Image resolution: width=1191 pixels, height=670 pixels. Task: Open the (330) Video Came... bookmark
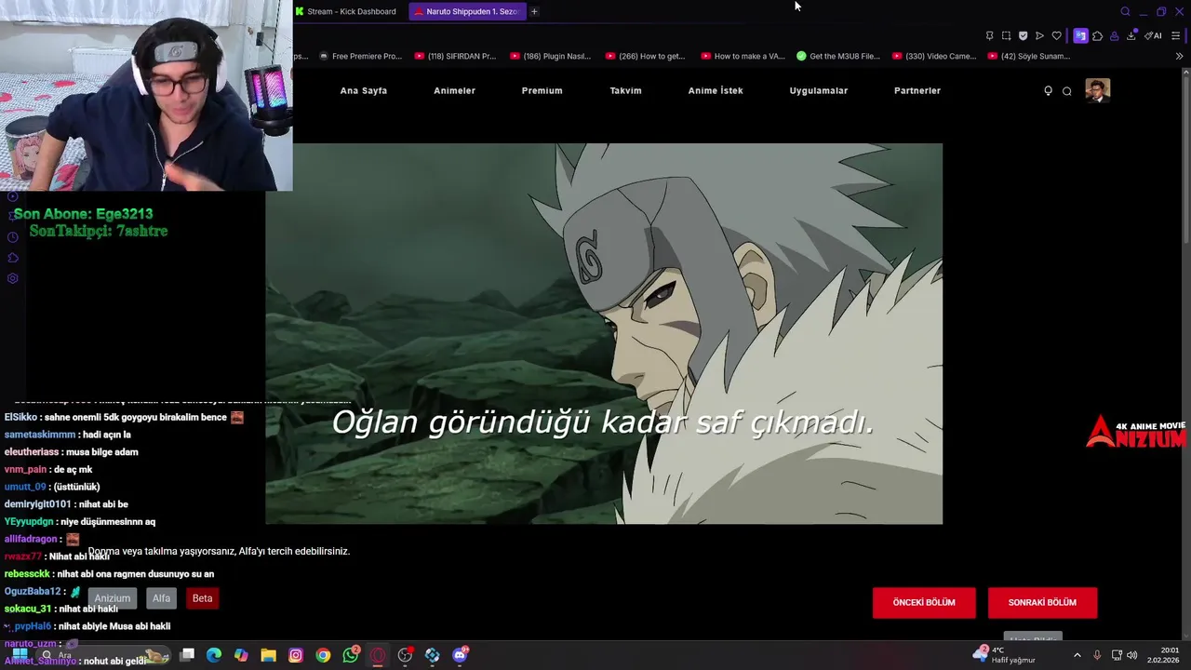tap(934, 56)
